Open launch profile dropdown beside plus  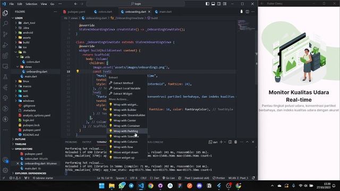tap(225, 142)
